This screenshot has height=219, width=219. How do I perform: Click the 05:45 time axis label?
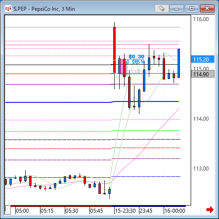pyautogui.click(x=96, y=211)
